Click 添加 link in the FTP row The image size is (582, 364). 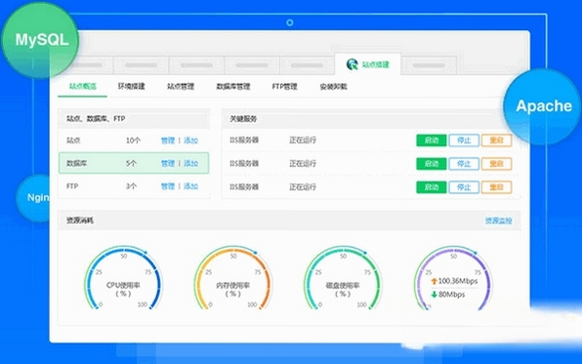(x=190, y=186)
